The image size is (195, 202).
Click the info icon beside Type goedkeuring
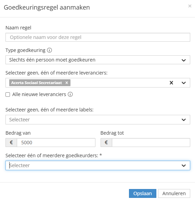(49, 50)
